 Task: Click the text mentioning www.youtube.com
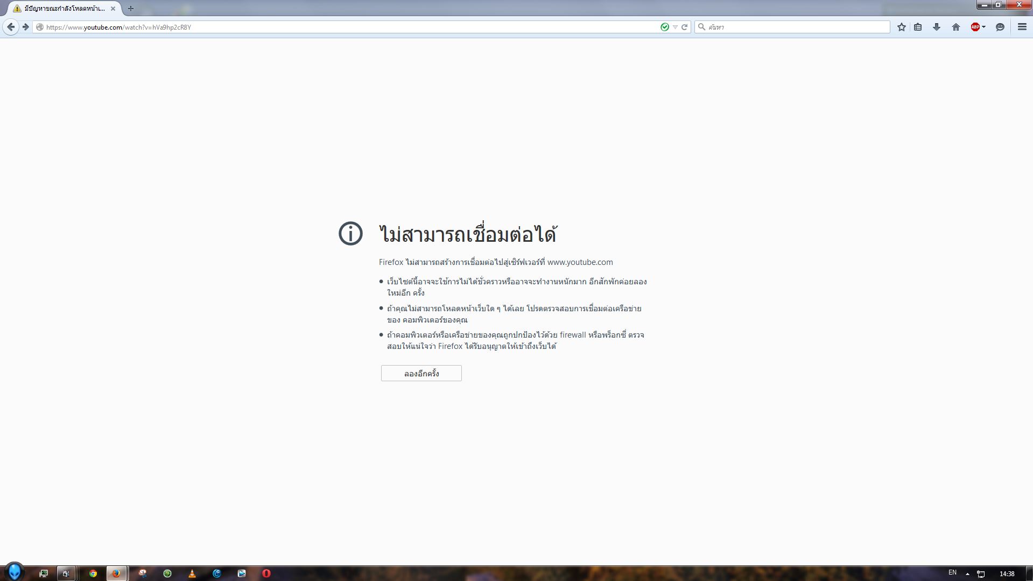pyautogui.click(x=496, y=262)
